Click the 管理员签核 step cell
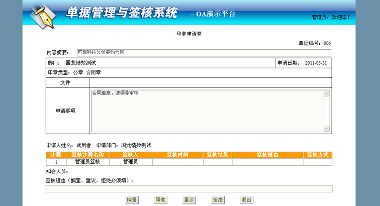This screenshot has width=380, height=206. click(x=87, y=162)
